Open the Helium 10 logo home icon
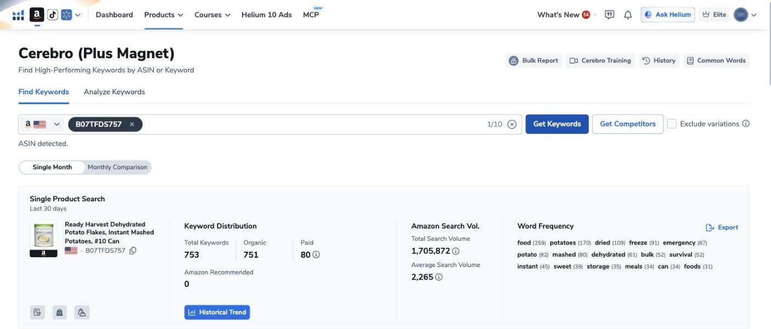 coord(18,15)
